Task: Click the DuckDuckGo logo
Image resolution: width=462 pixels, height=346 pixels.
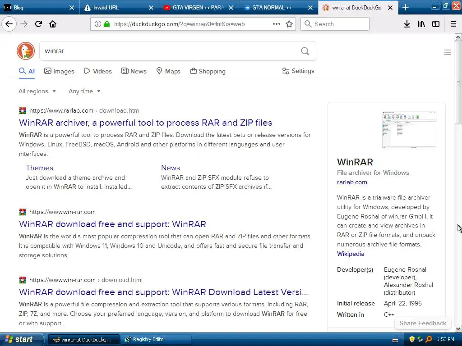Action: pos(26,51)
